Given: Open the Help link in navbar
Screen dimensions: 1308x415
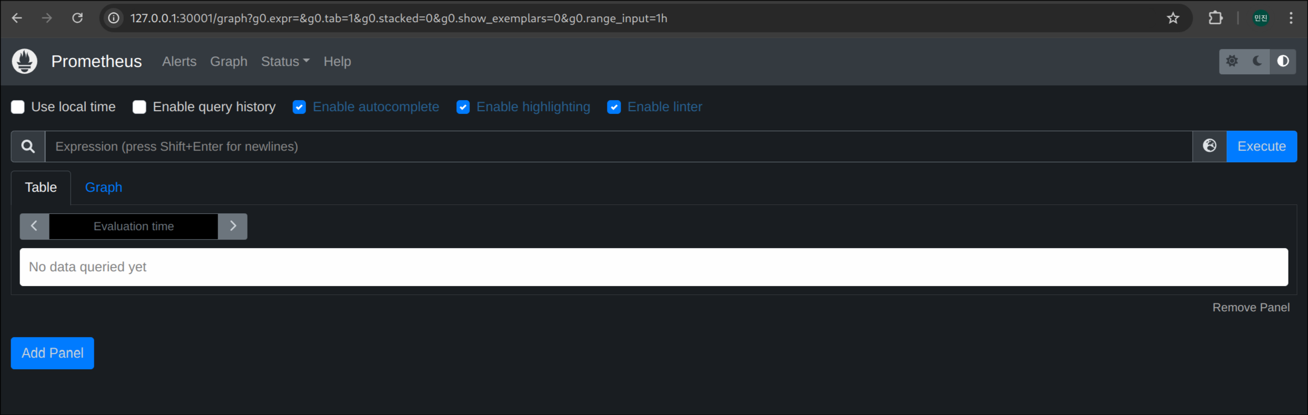Looking at the screenshot, I should pyautogui.click(x=337, y=62).
